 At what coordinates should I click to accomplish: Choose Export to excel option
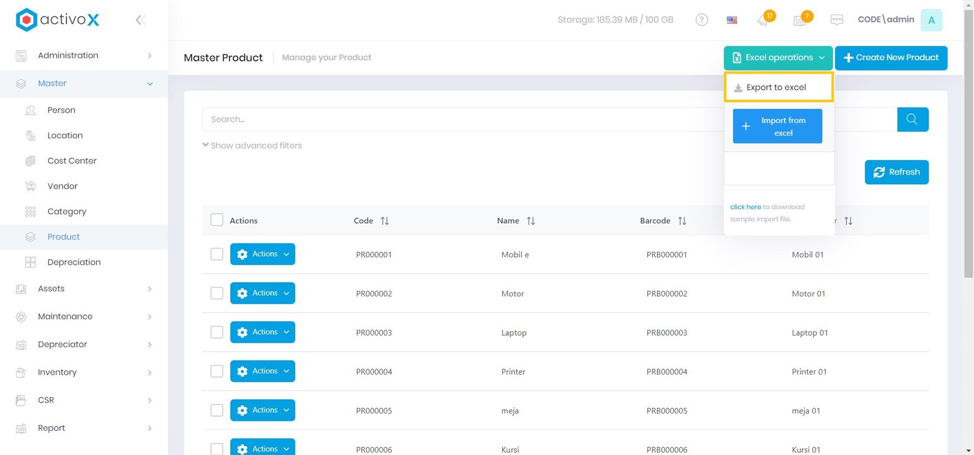(778, 88)
